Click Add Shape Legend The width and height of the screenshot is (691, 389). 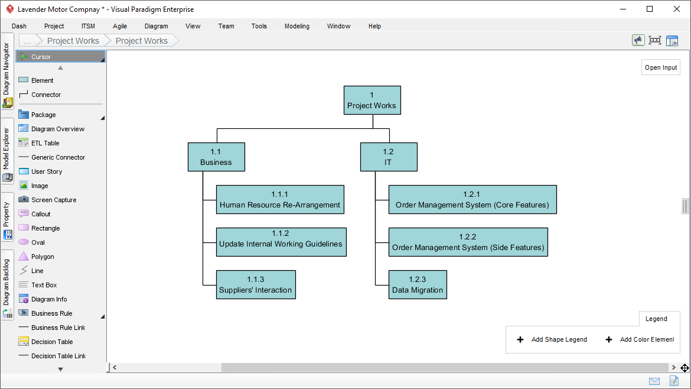pos(552,339)
